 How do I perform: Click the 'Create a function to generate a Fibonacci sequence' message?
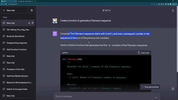click(x=86, y=21)
